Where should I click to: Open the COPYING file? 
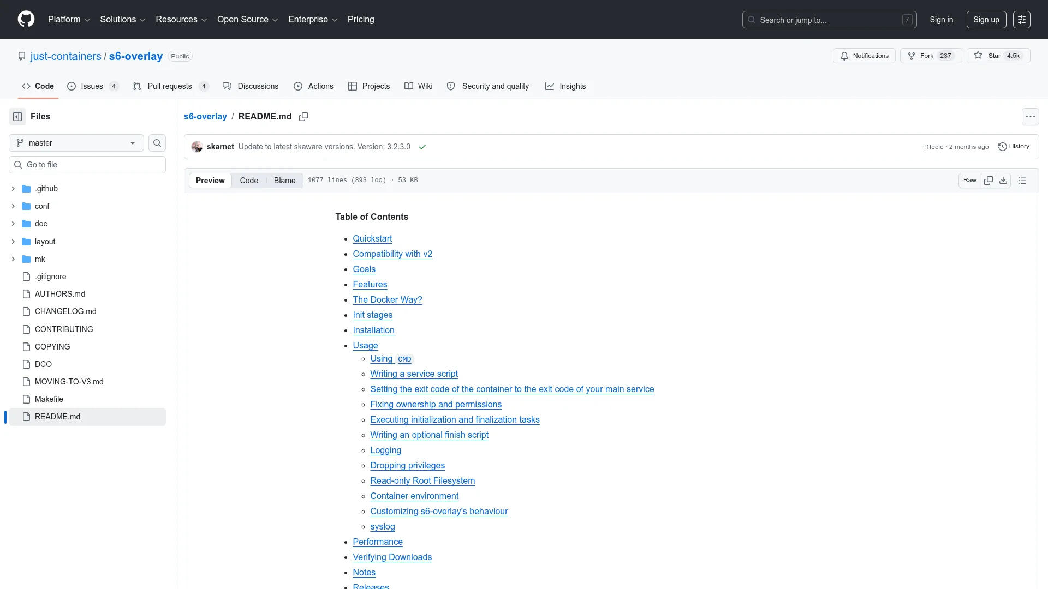point(52,347)
